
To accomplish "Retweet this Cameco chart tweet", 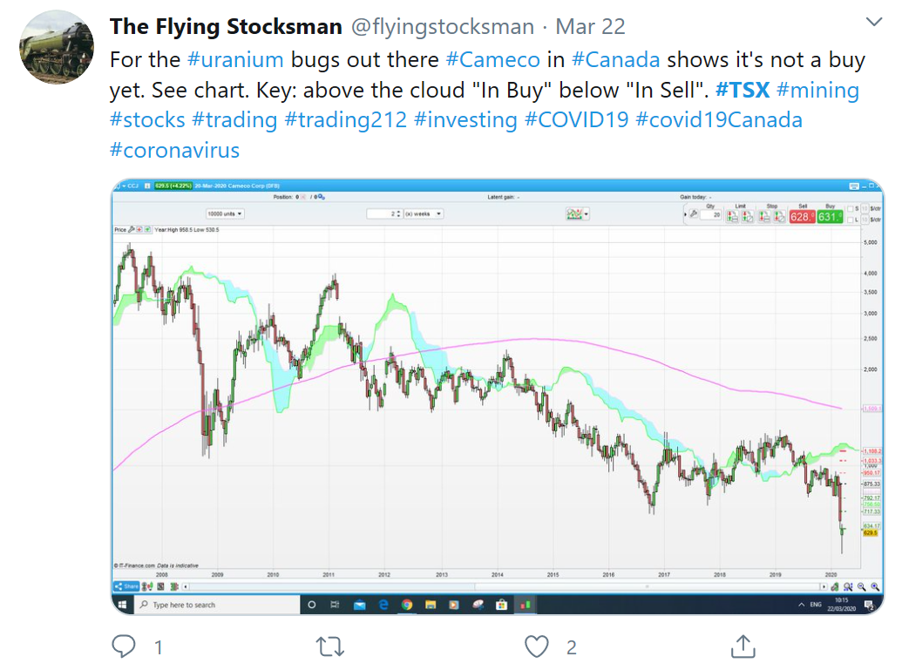I will [x=329, y=646].
